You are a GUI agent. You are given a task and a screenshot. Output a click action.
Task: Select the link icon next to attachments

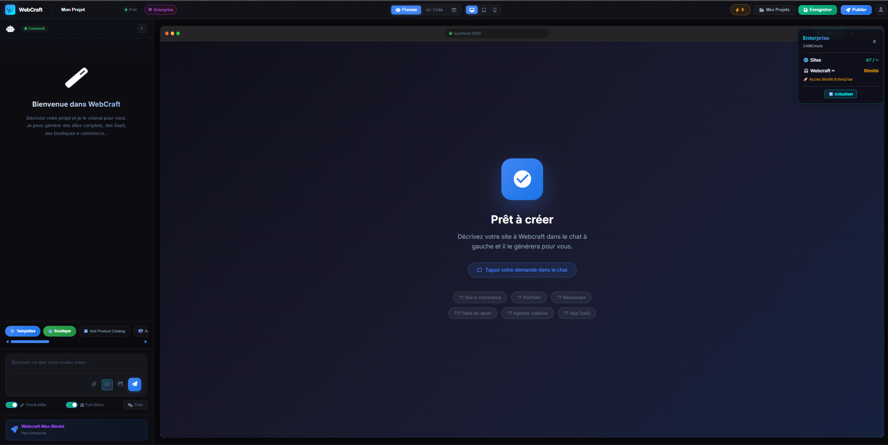[107, 384]
